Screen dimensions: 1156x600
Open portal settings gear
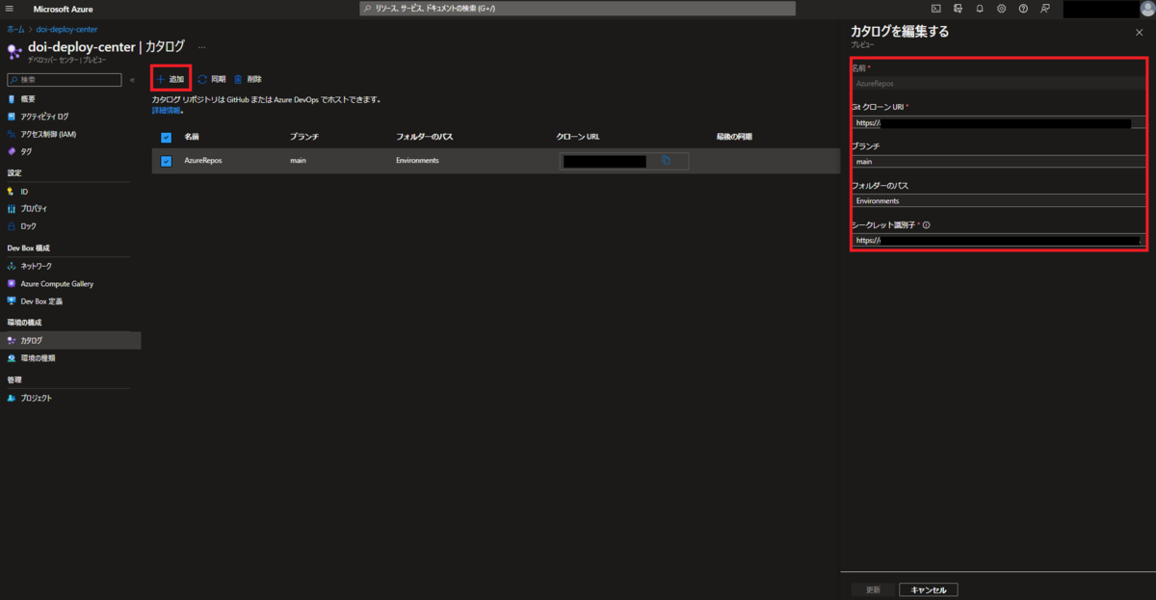(1002, 9)
